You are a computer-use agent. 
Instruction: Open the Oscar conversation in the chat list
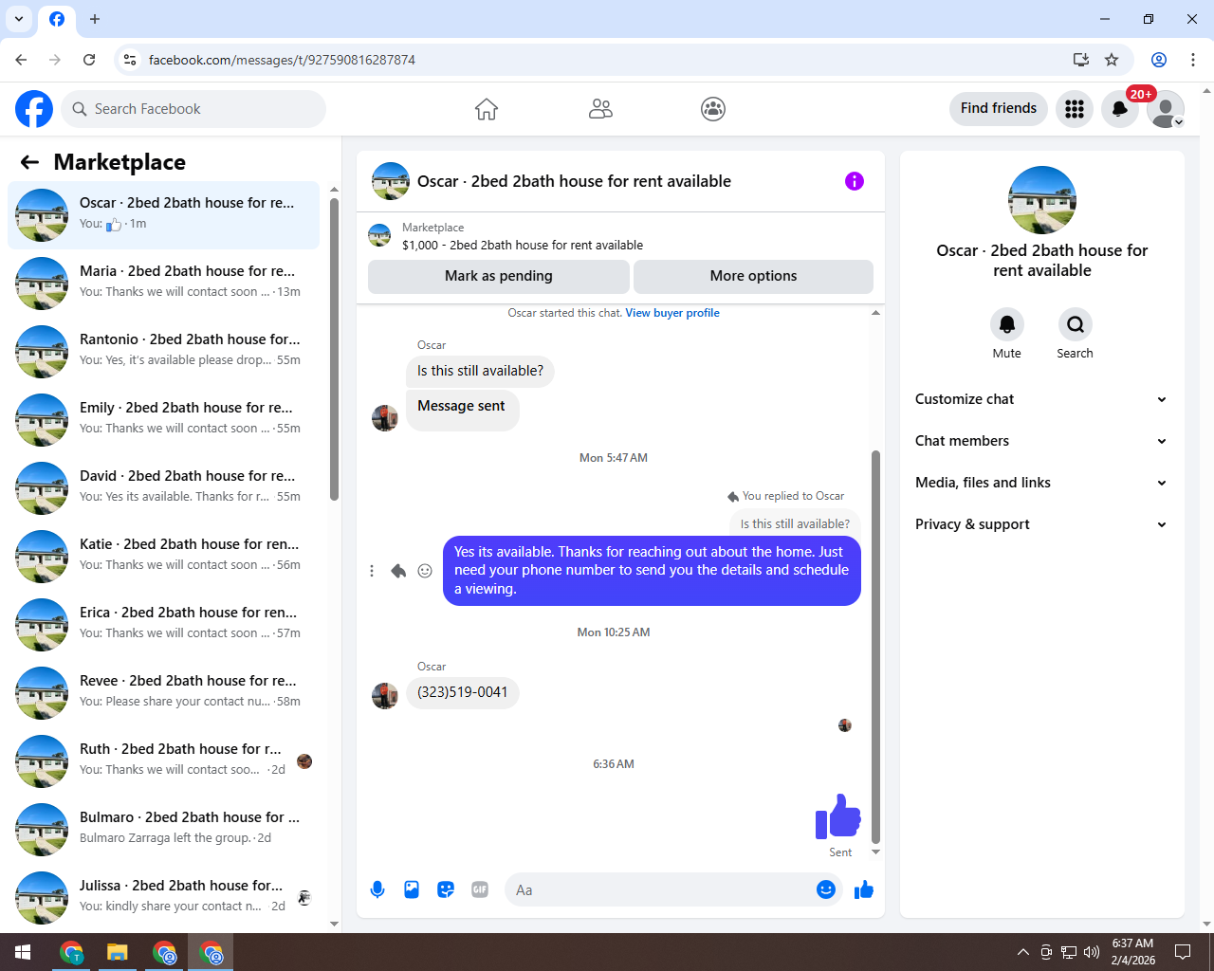pos(163,215)
